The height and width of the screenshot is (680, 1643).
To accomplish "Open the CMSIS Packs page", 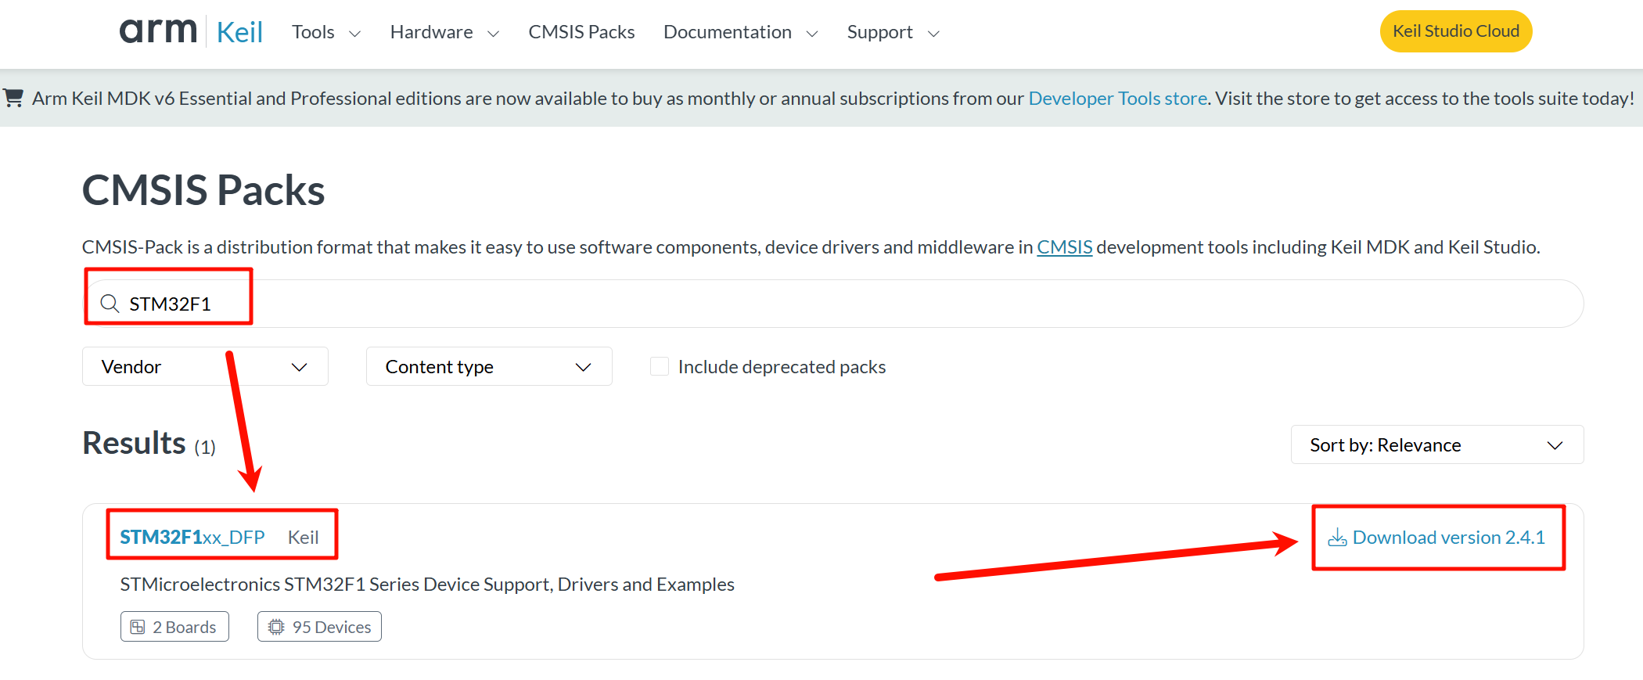I will point(581,32).
